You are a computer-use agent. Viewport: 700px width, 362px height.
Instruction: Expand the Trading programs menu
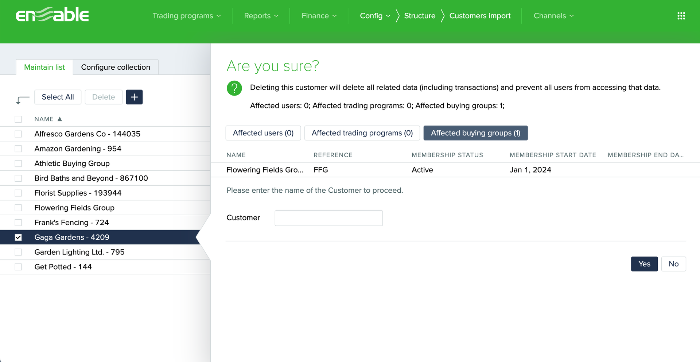pos(186,16)
